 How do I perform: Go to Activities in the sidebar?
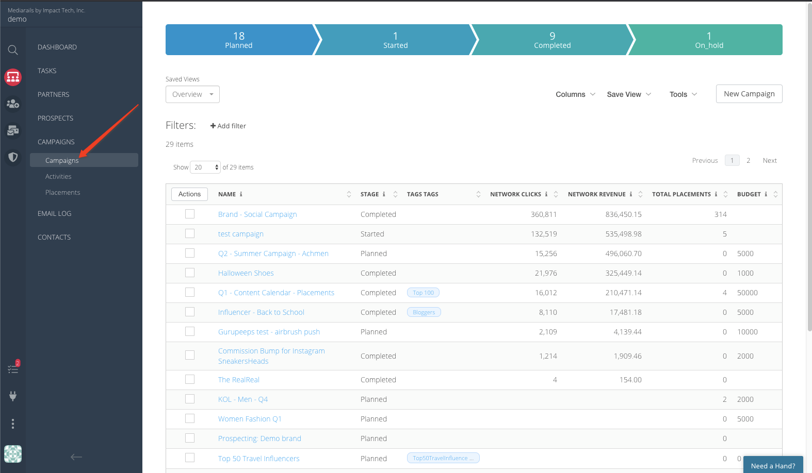[58, 176]
